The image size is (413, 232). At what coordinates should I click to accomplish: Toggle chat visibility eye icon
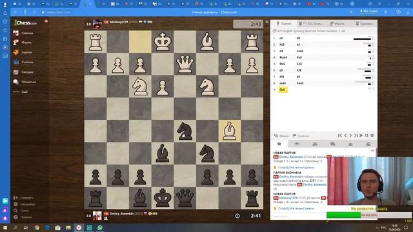coord(373,150)
